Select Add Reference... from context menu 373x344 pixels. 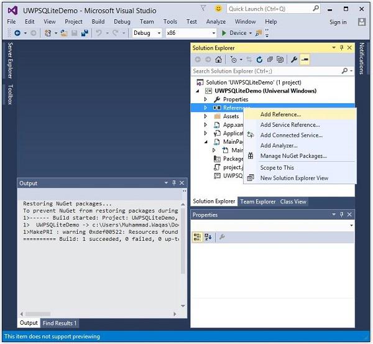[280, 114]
